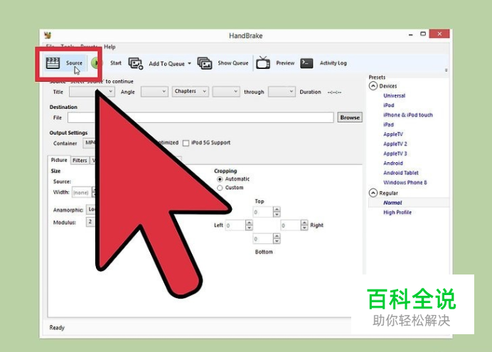Click the Right crop input field
This screenshot has width=492, height=352.
coord(291,225)
